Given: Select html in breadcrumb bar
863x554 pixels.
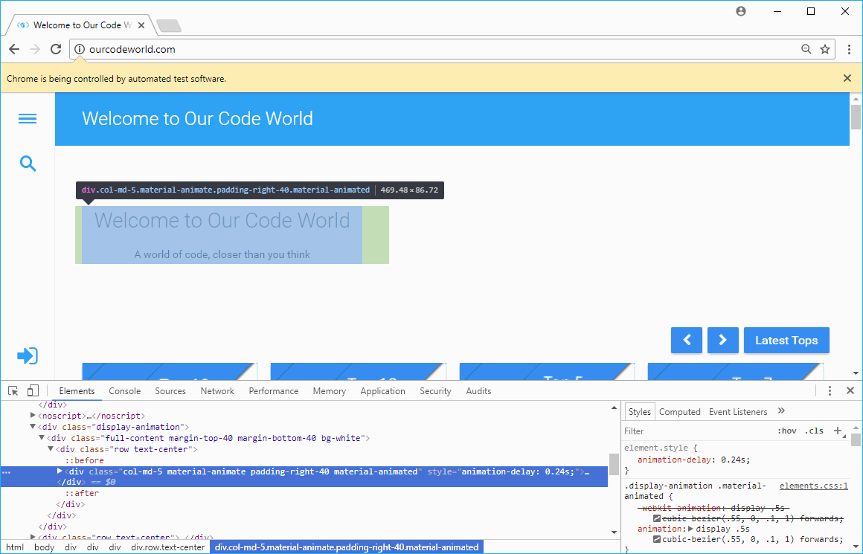Looking at the screenshot, I should (15, 547).
